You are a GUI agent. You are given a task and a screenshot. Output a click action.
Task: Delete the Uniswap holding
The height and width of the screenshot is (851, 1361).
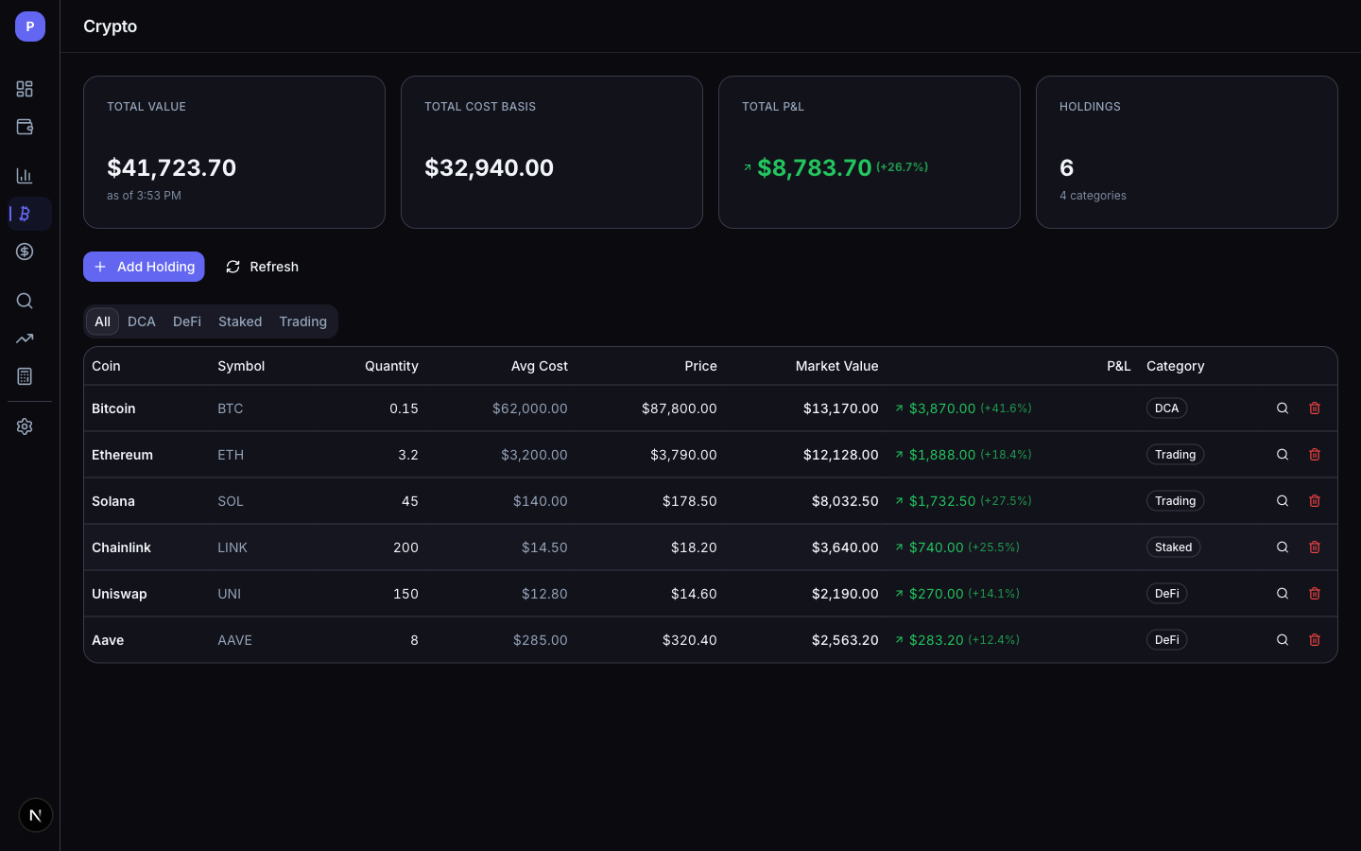(x=1315, y=594)
